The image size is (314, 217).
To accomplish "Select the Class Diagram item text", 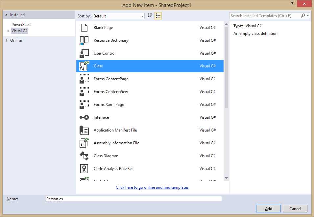I will click(x=106, y=156).
